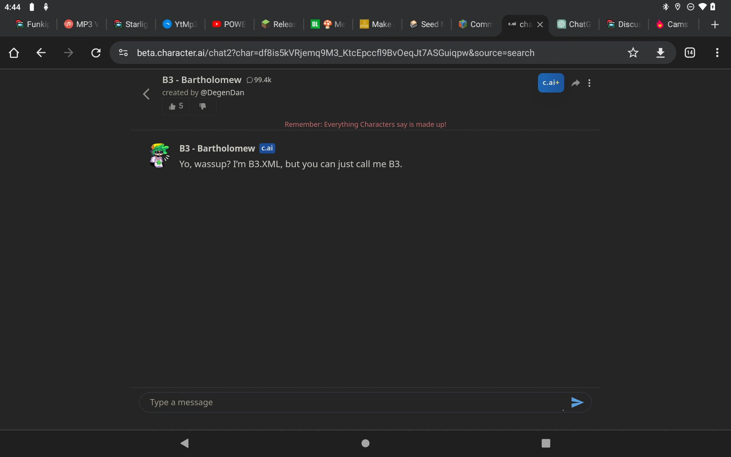Image resolution: width=731 pixels, height=457 pixels.
Task: Open the tab switcher showing 14
Action: [x=690, y=53]
